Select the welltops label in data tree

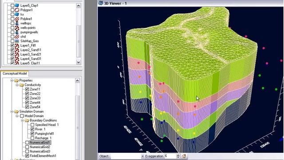(26, 23)
